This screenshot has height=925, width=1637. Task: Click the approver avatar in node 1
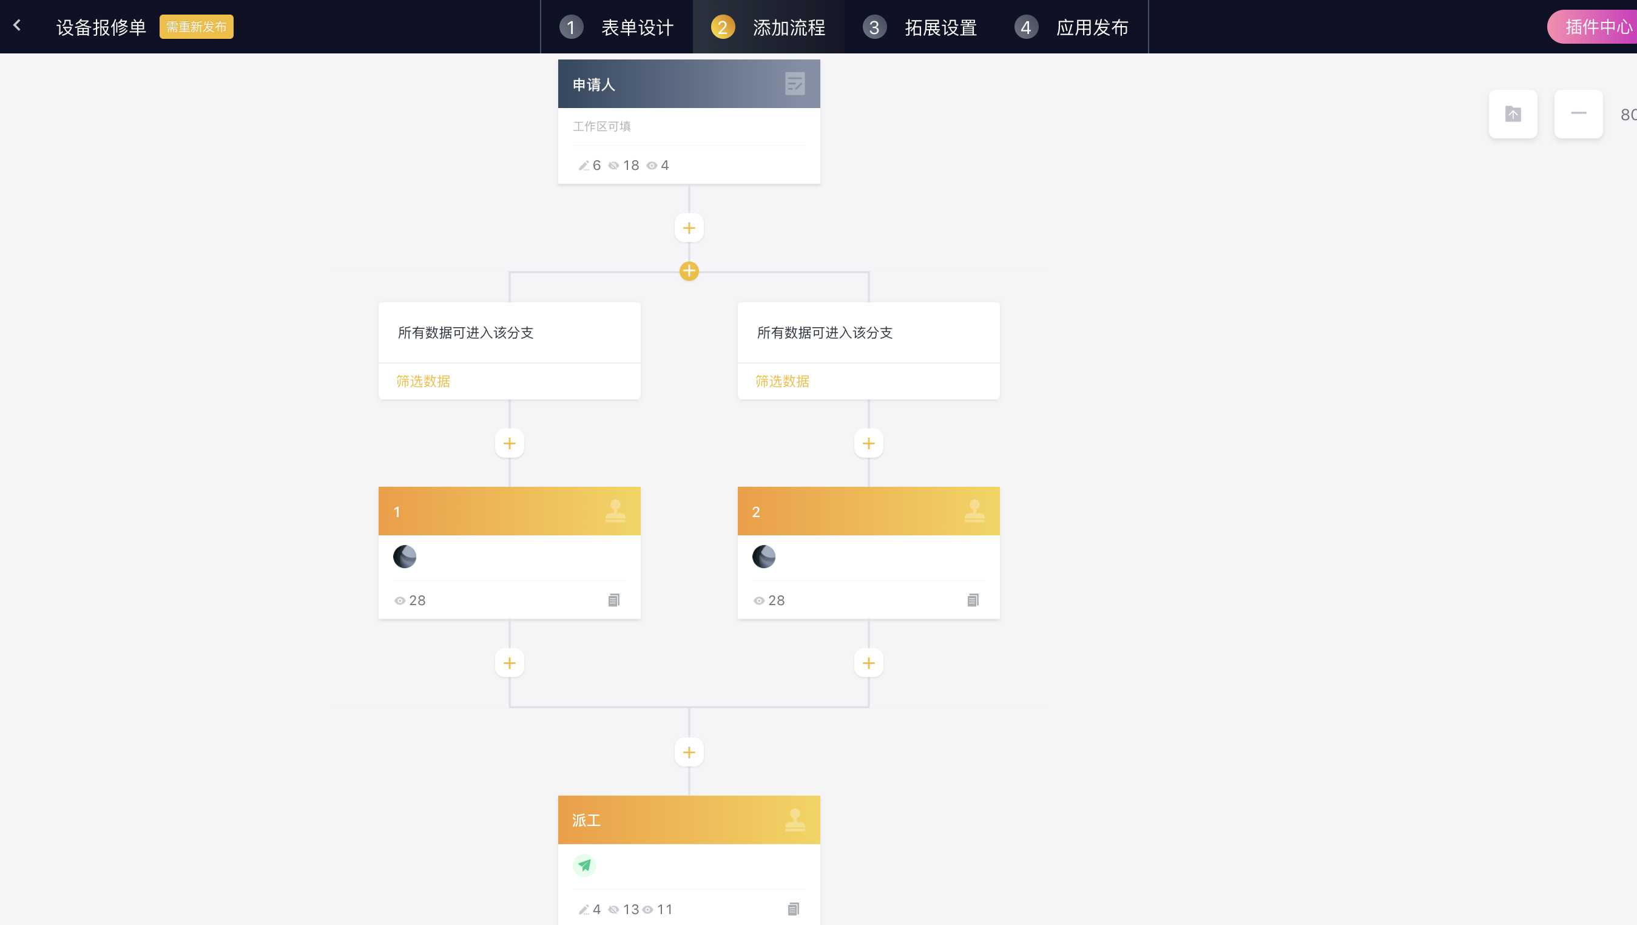tap(405, 557)
